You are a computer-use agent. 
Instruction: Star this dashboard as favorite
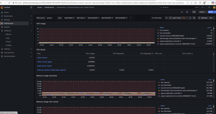pos(182,12)
